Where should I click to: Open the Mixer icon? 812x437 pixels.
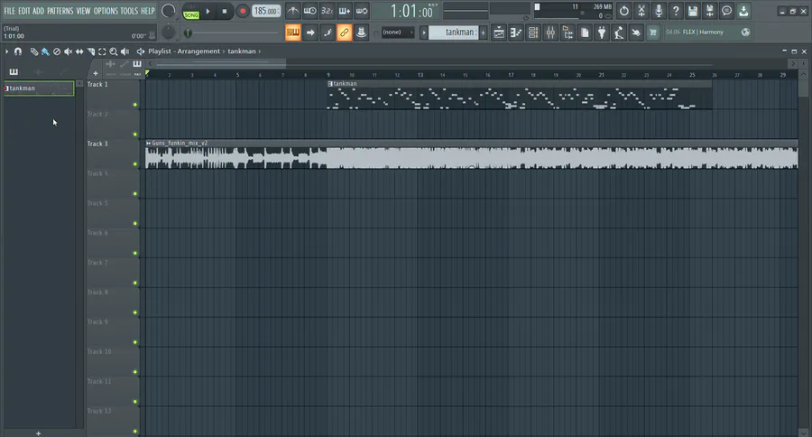(x=550, y=33)
